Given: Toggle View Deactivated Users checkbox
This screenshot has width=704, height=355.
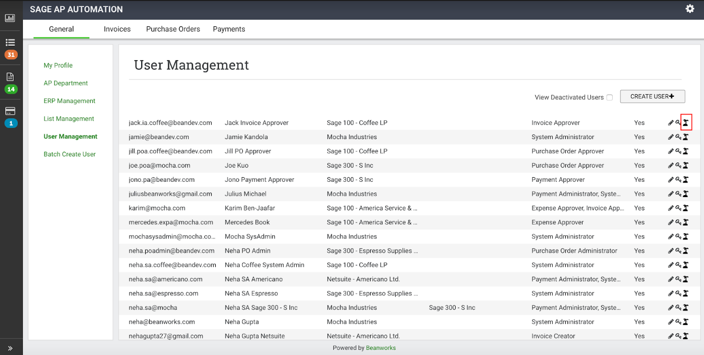Looking at the screenshot, I should 609,97.
